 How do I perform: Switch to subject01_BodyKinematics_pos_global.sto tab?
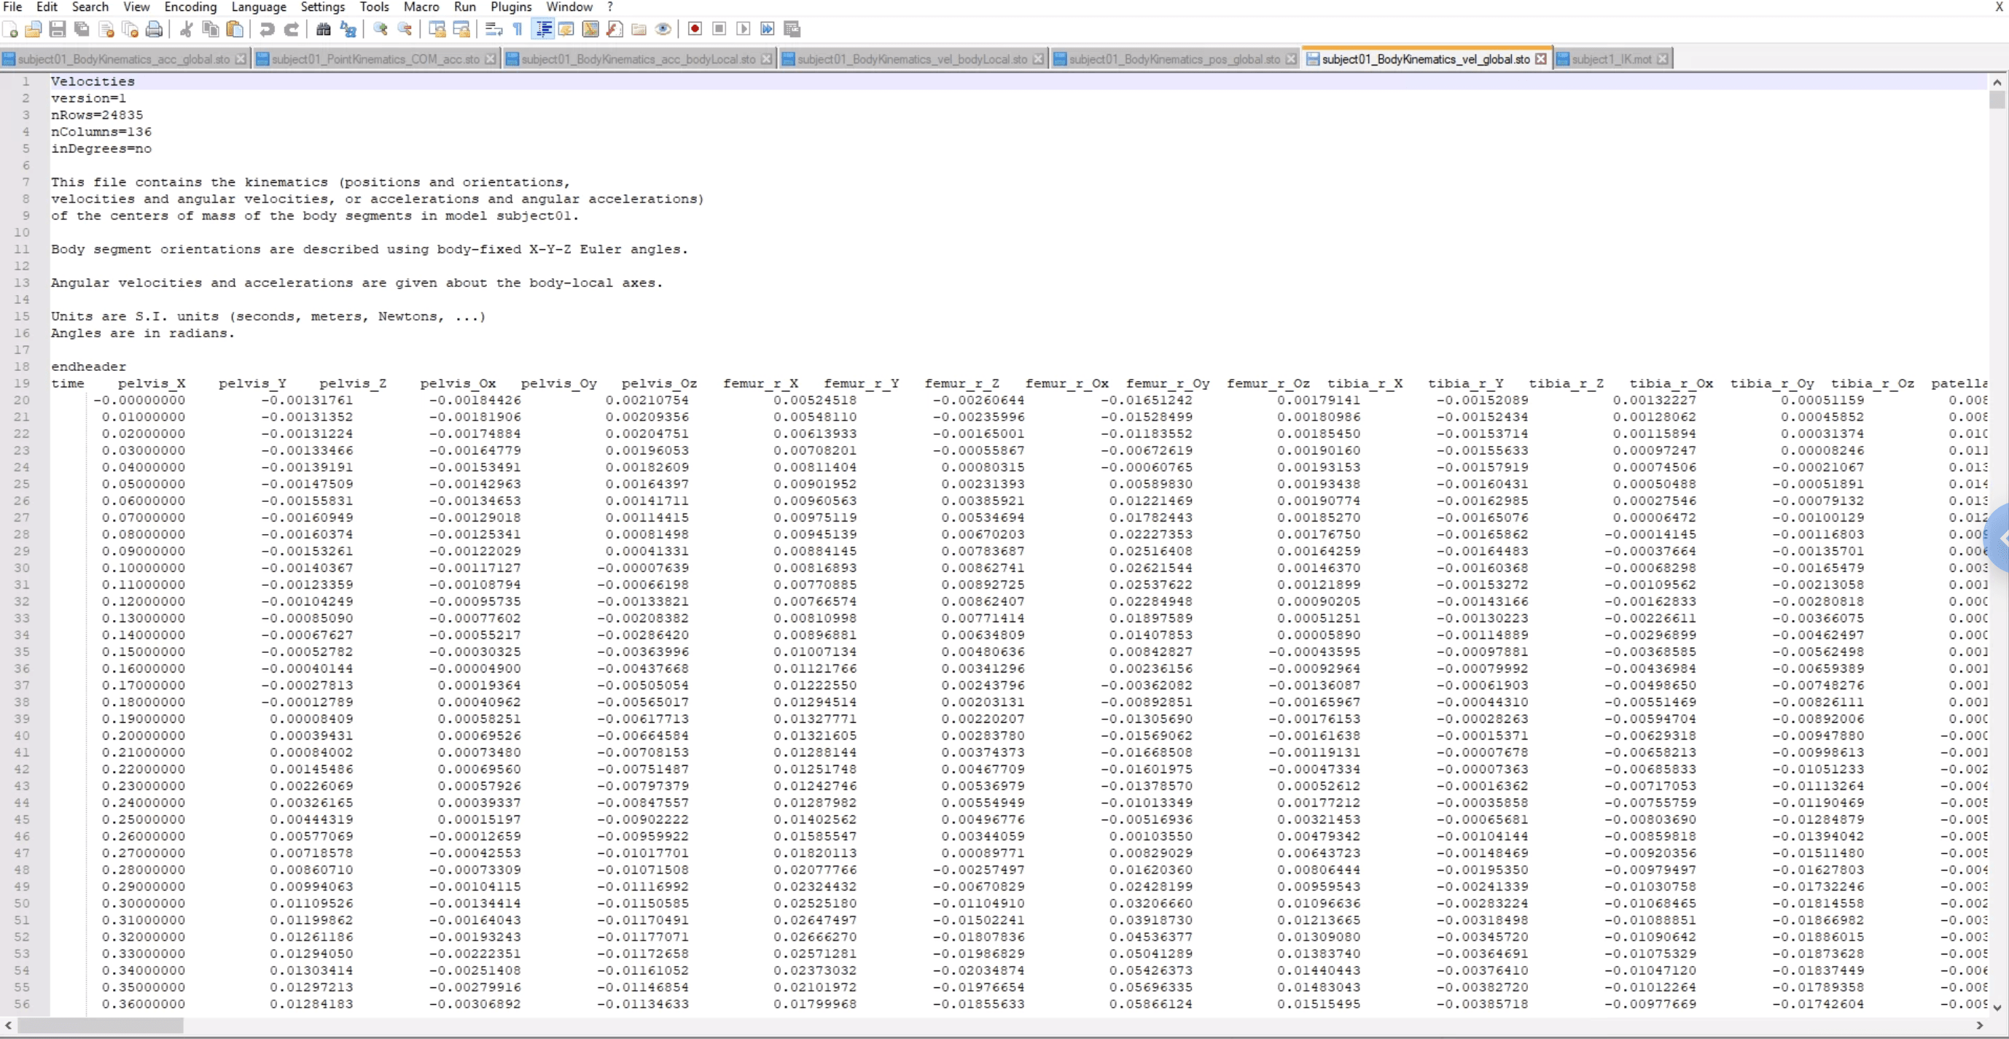(1174, 59)
